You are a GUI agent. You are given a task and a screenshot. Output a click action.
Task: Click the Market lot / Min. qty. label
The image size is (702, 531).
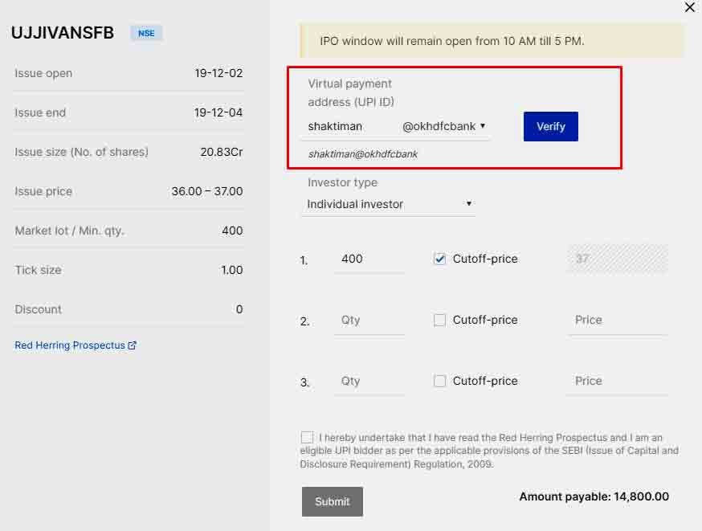(x=69, y=231)
